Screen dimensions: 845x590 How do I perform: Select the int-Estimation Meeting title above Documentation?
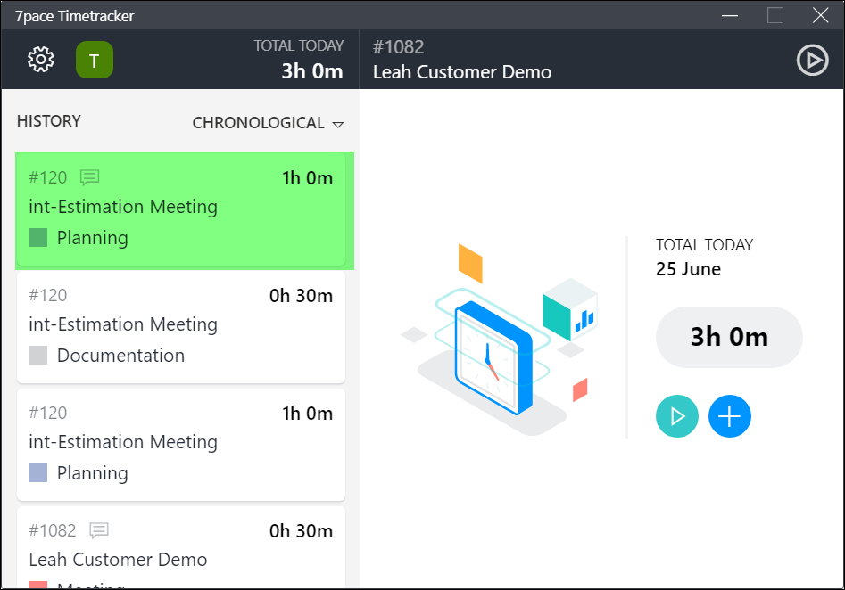tap(123, 324)
